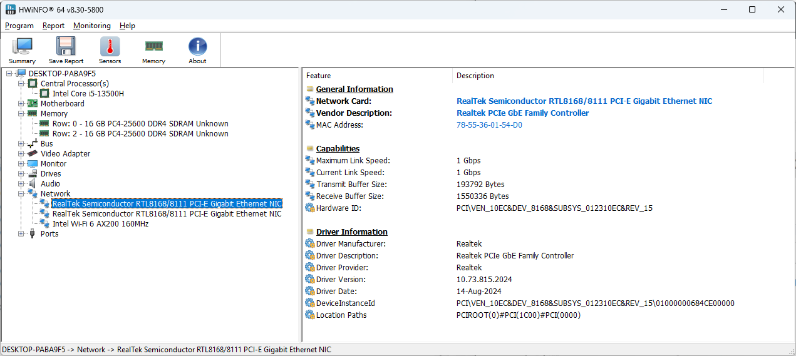796x356 pixels.
Task: Collapse the DESKTOP-PABA9F5 root node
Action: coord(9,73)
